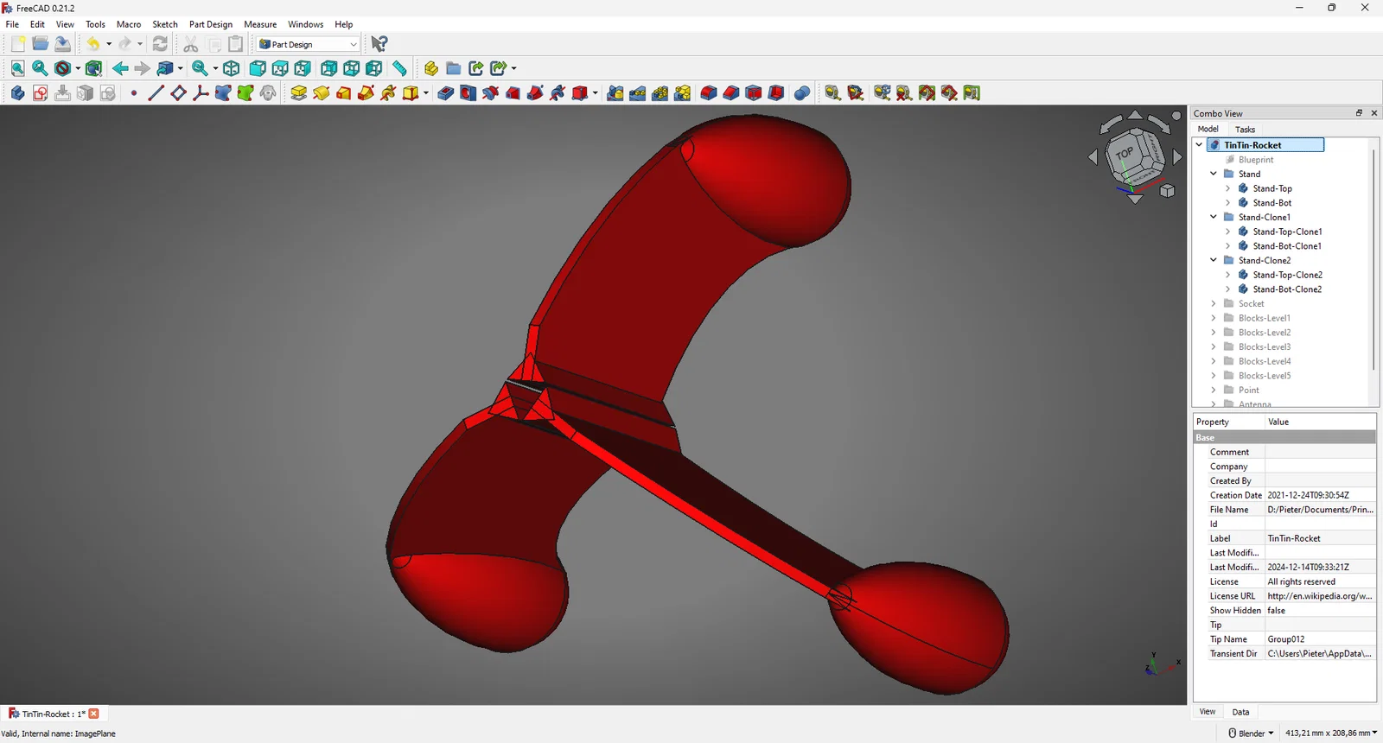
Task: Close the TinTin-Rocket document tab
Action: tap(94, 714)
